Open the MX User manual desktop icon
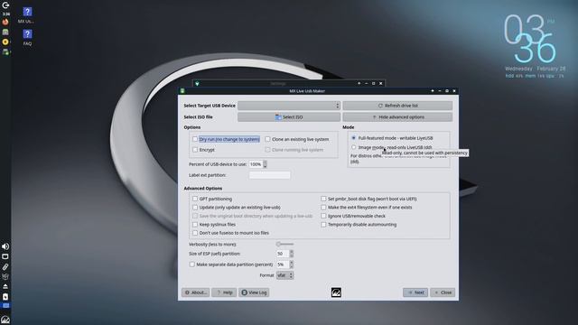This screenshot has height=325, width=578. click(x=27, y=15)
